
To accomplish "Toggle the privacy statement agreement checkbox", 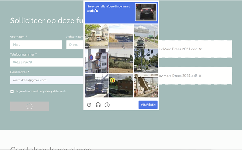I will pyautogui.click(x=12, y=91).
